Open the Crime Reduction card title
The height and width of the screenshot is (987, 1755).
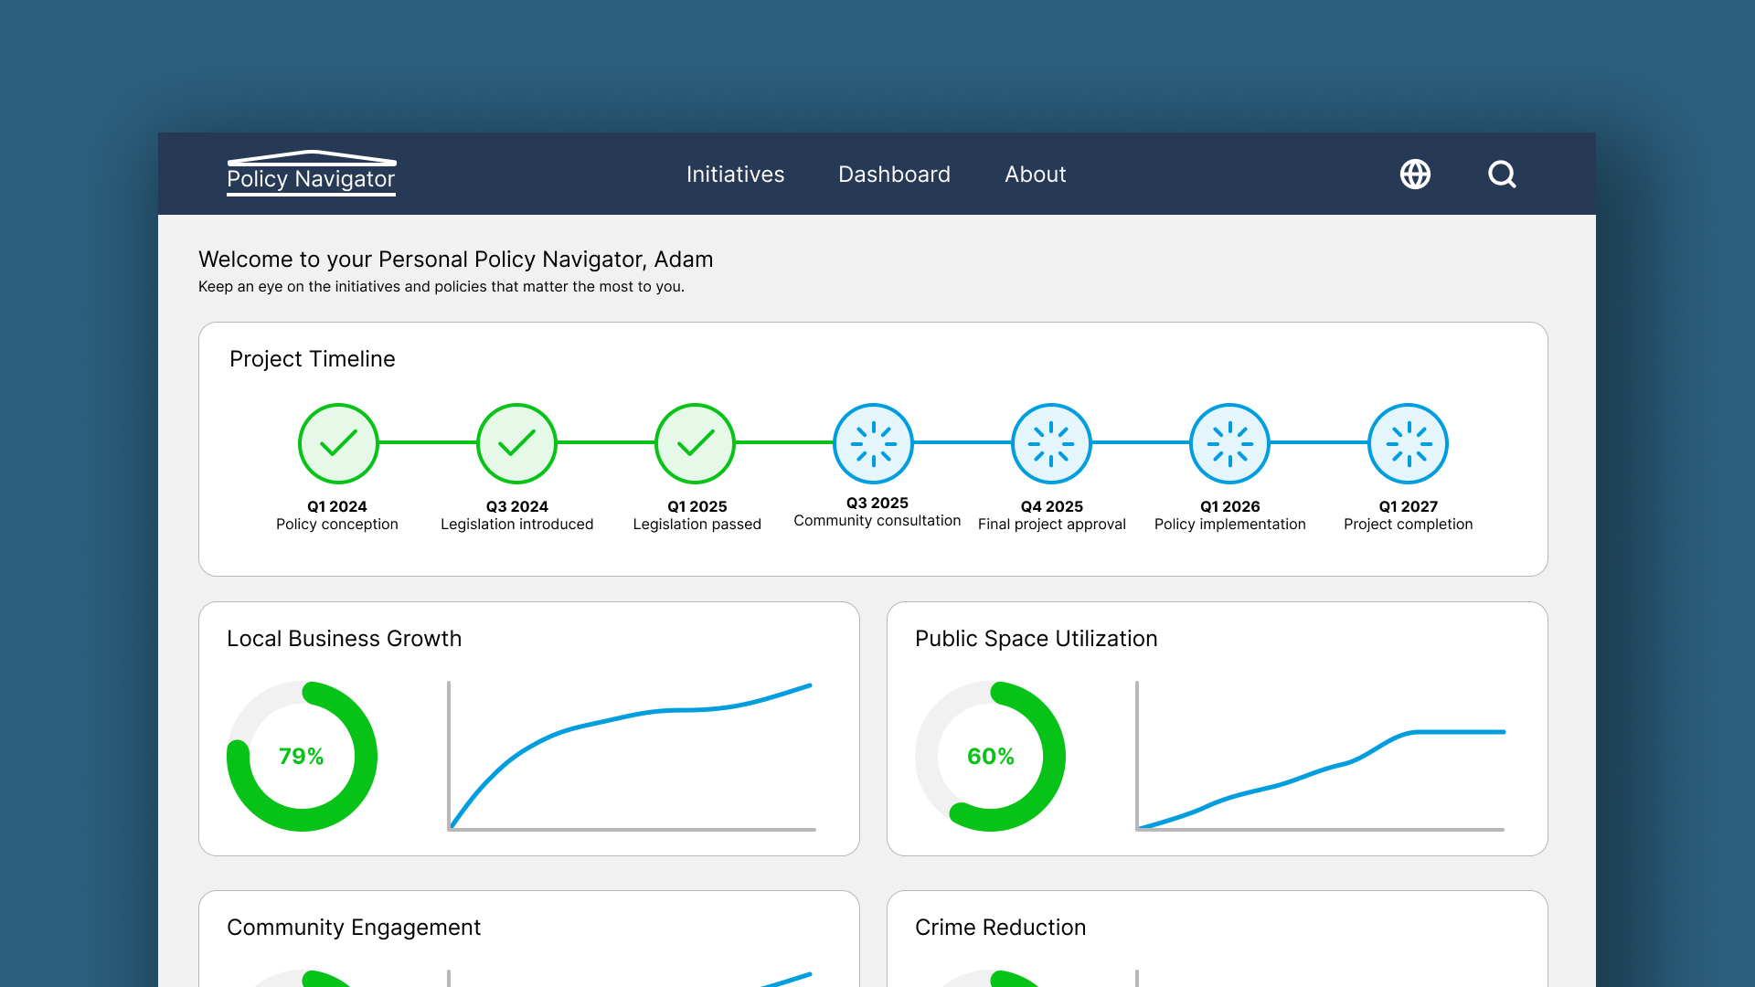coord(1000,927)
